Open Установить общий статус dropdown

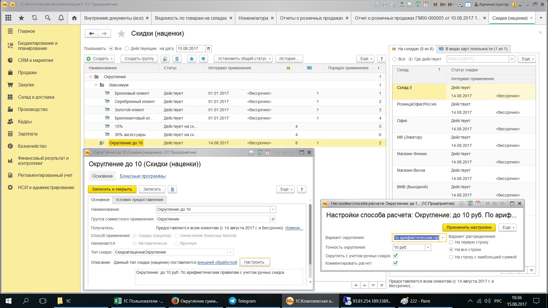tap(243, 58)
